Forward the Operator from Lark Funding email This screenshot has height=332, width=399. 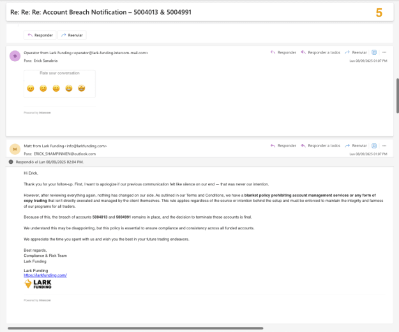coord(356,52)
